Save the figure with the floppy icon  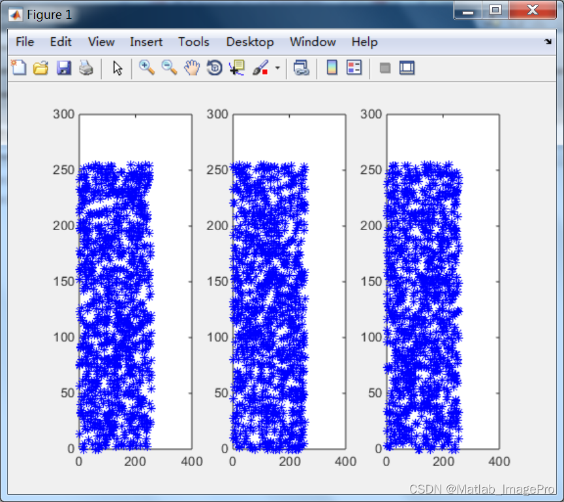click(64, 68)
